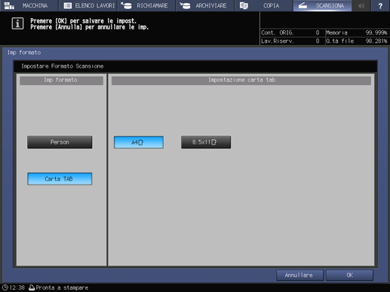Open the RICHIAMARE tab
This screenshot has height=292, width=390.
click(146, 5)
